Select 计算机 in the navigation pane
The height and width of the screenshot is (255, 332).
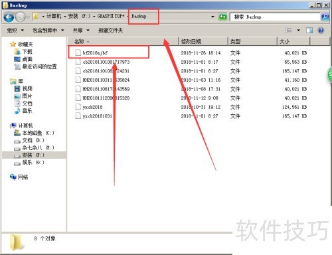[x=25, y=126]
